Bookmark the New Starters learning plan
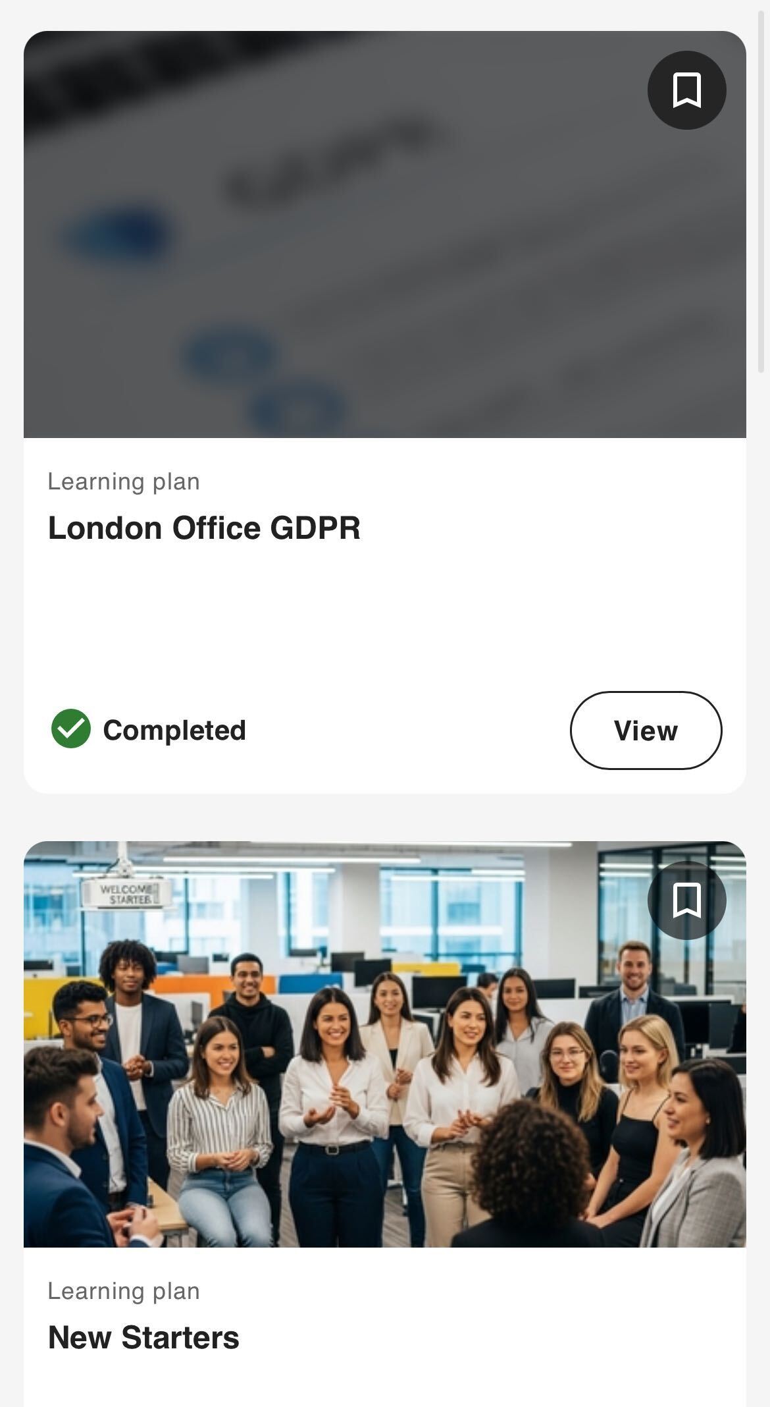Image resolution: width=770 pixels, height=1407 pixels. click(x=686, y=900)
